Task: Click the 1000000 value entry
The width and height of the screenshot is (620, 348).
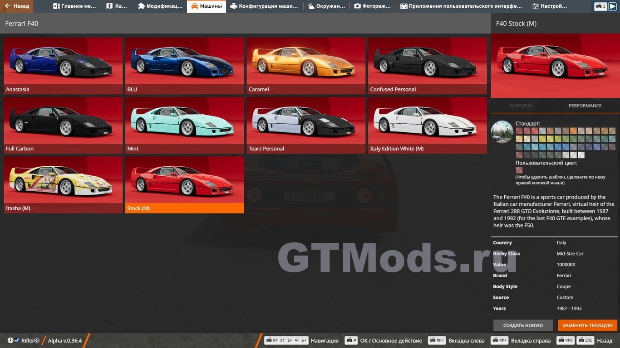Action: tap(566, 265)
